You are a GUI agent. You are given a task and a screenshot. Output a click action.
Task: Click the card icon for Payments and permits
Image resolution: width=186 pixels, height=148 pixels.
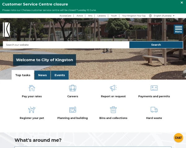[x=154, y=88]
